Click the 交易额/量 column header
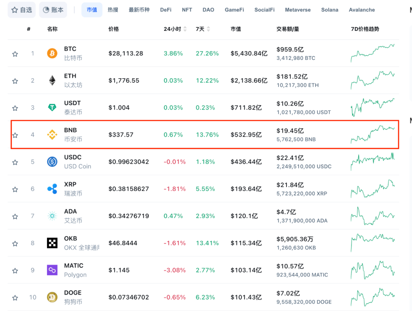412x311 pixels. point(288,29)
